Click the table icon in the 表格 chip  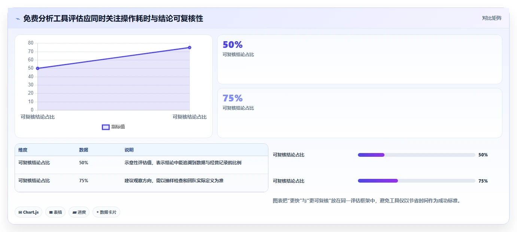point(51,212)
